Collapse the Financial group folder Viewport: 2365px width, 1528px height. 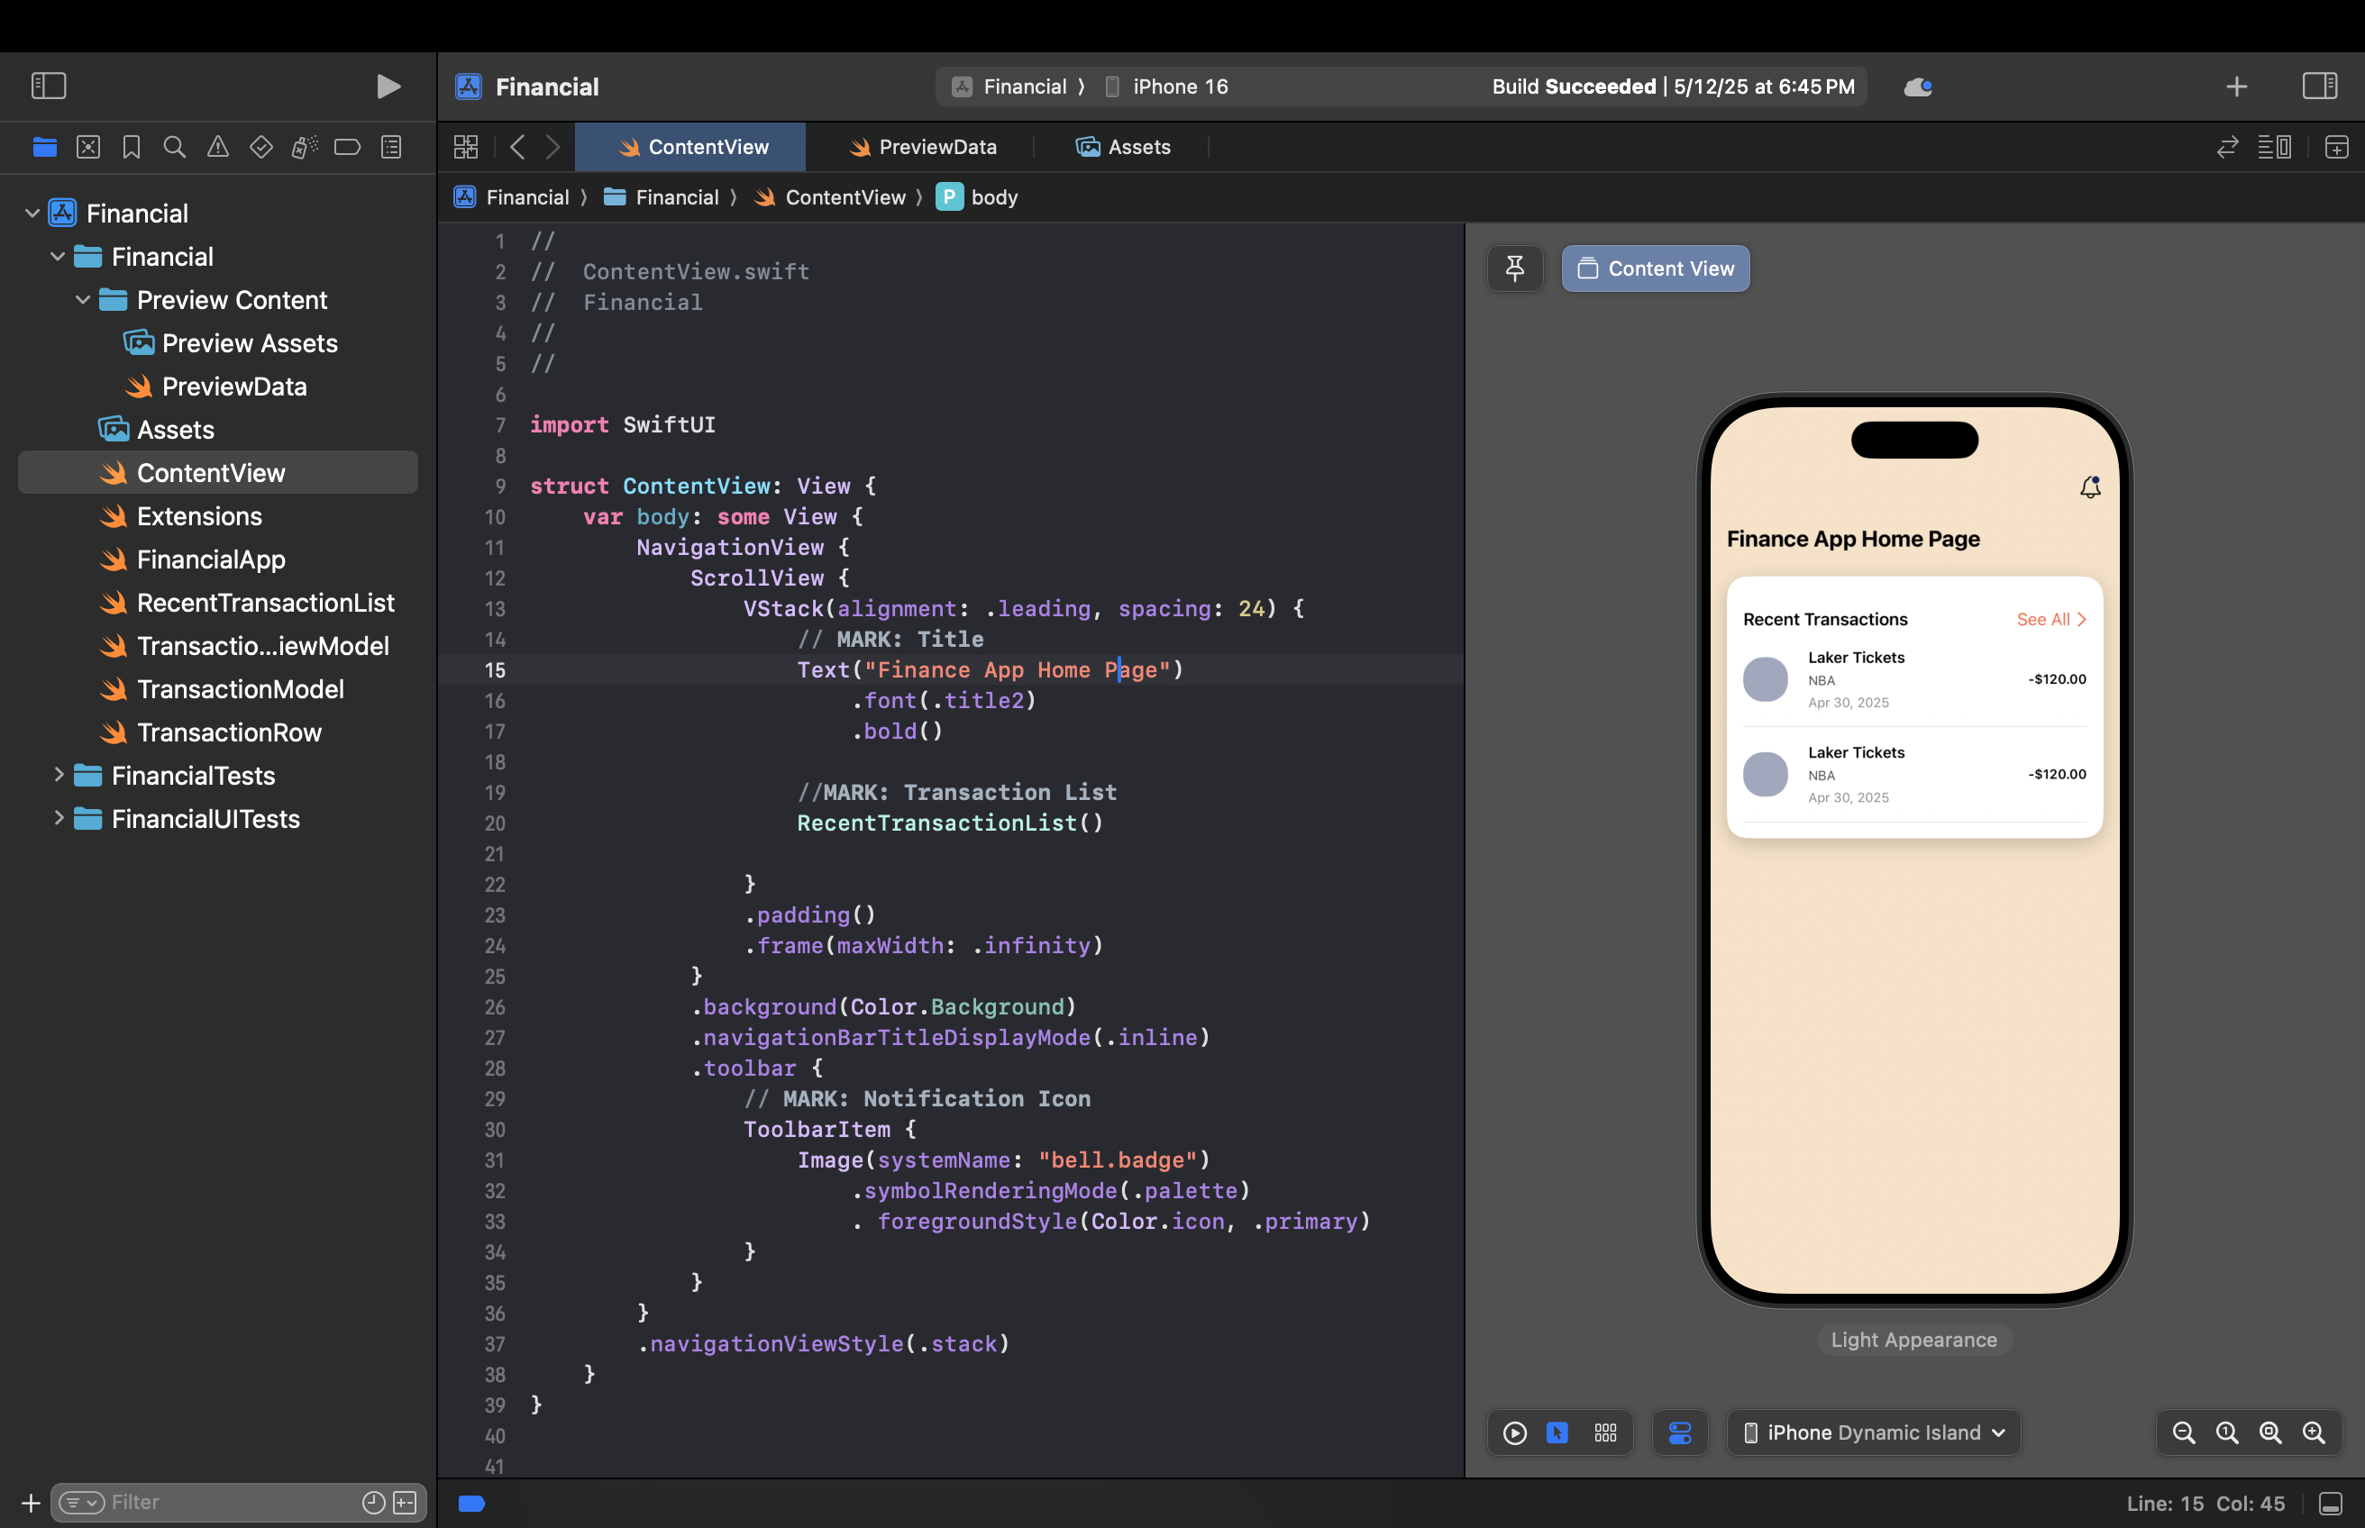click(58, 256)
